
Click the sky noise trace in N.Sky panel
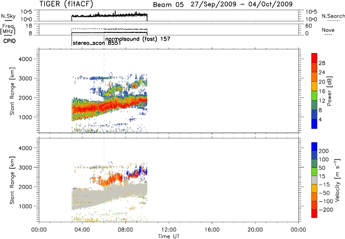(110, 15)
